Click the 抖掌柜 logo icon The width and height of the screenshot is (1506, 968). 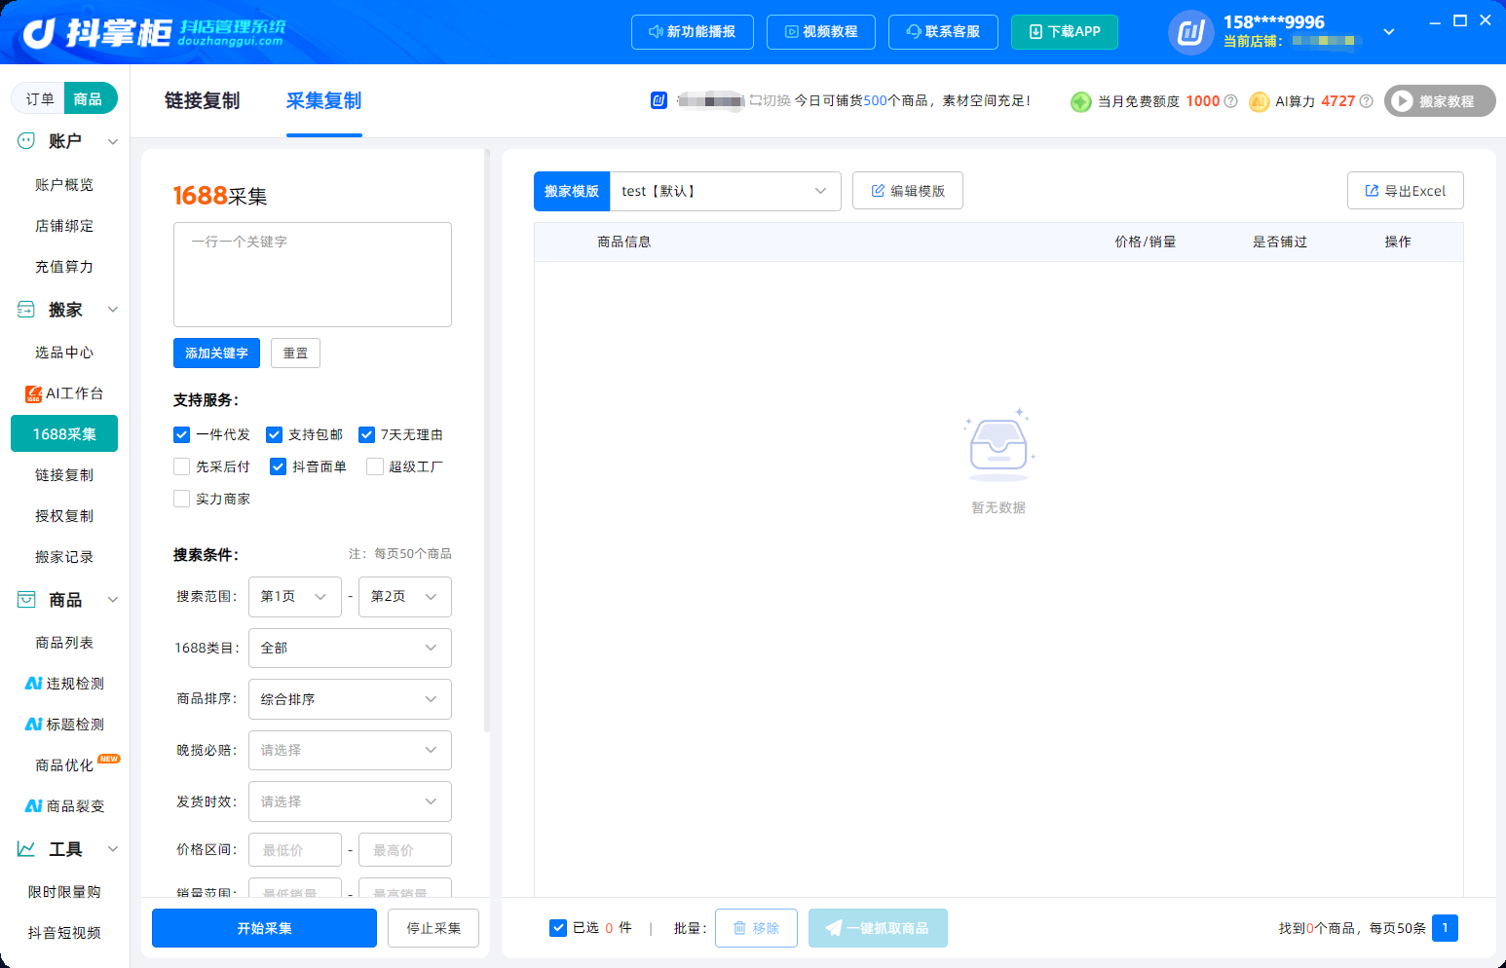[40, 33]
